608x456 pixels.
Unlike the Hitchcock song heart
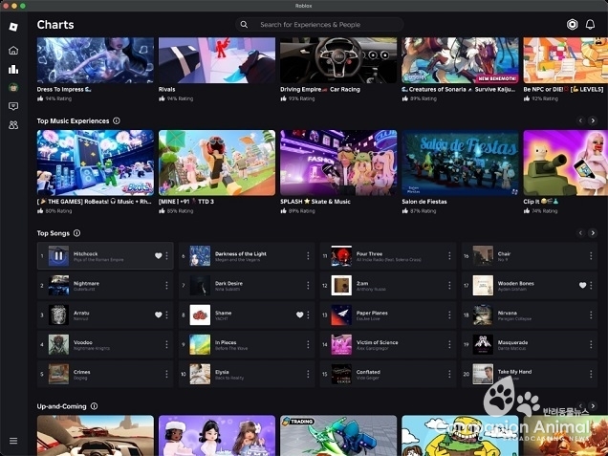coord(158,255)
